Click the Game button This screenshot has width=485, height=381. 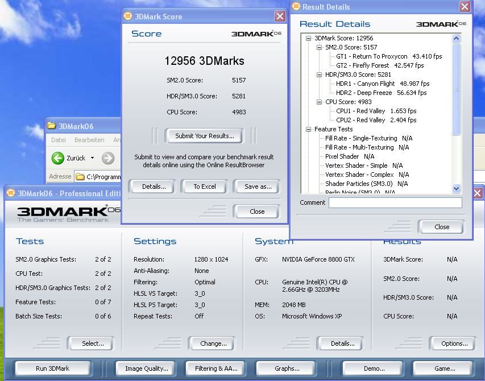coord(444,368)
